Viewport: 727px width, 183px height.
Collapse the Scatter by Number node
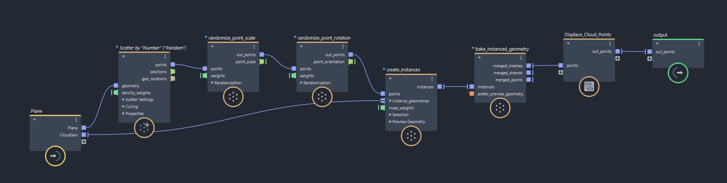(124, 57)
